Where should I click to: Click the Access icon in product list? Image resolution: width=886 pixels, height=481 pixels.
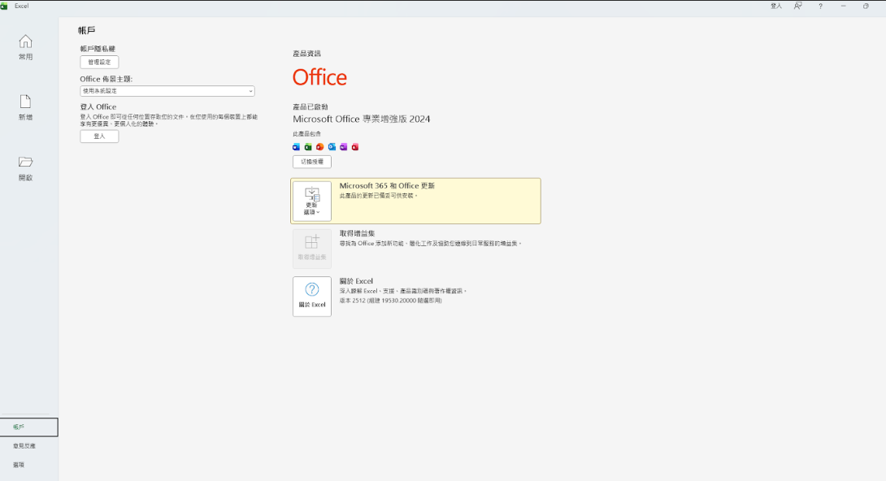coord(355,147)
